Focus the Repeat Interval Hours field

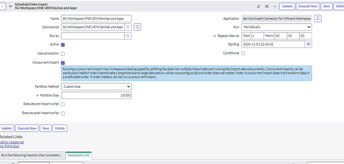(281, 36)
